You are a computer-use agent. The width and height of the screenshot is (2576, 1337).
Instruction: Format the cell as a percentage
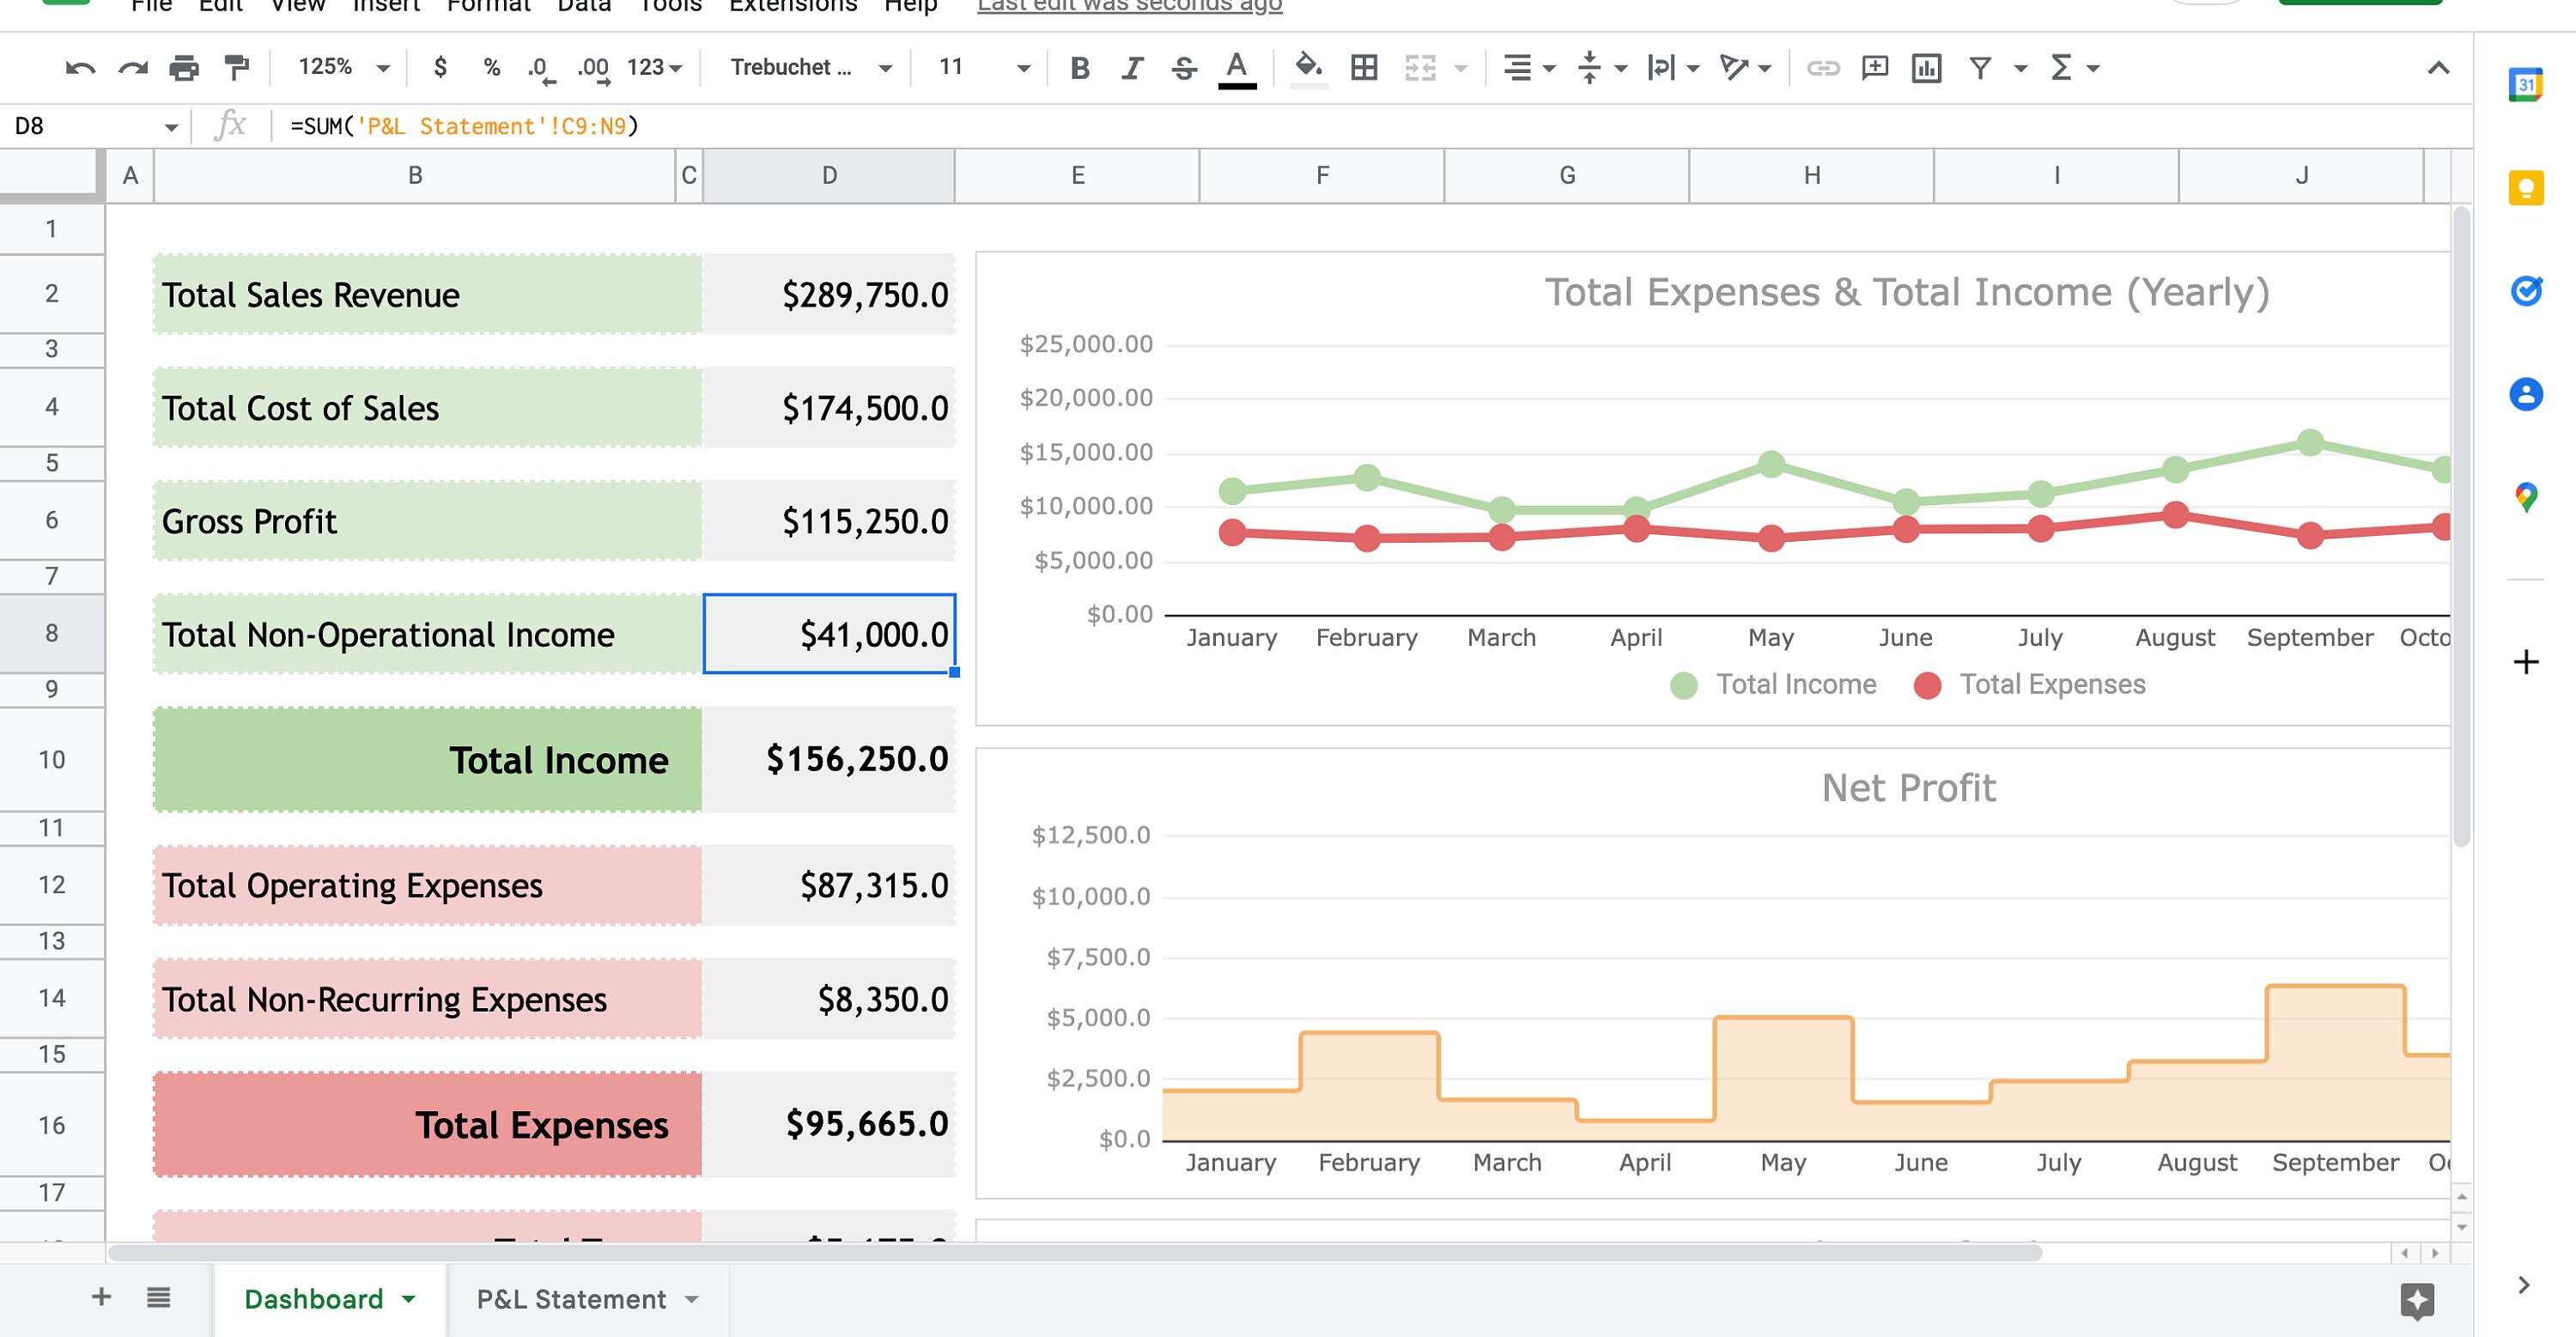[x=490, y=67]
